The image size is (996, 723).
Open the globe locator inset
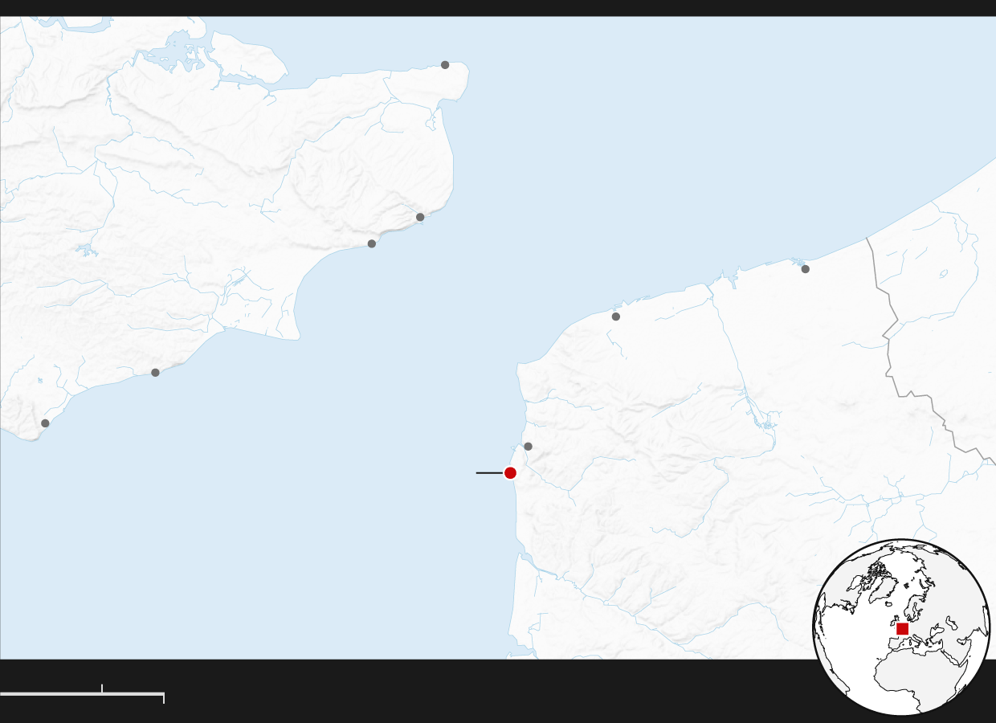pyautogui.click(x=901, y=627)
